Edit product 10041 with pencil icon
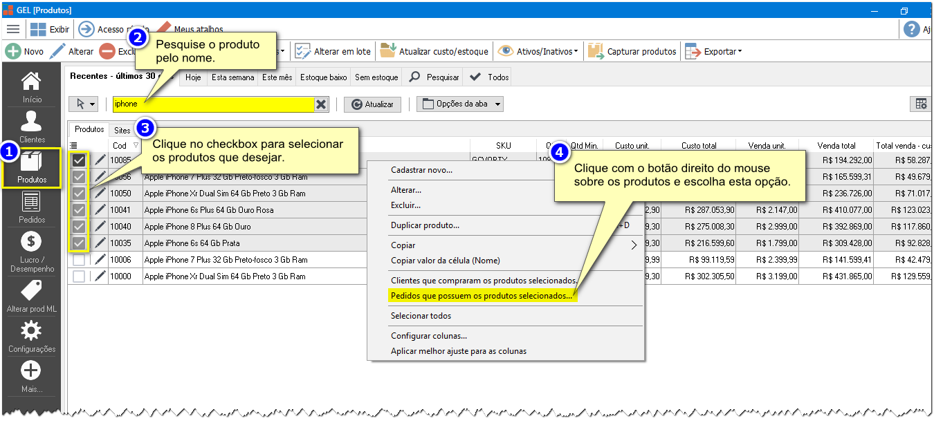934x423 pixels. coord(100,209)
